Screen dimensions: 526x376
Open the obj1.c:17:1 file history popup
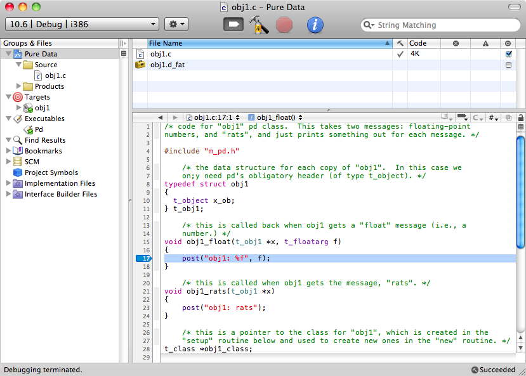[213, 118]
